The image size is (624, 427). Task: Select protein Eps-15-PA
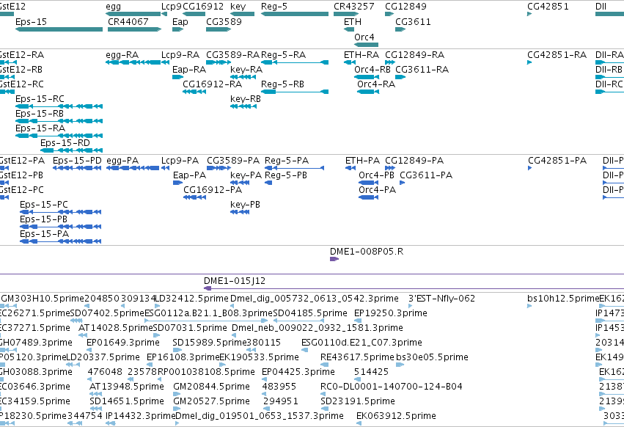(61, 241)
